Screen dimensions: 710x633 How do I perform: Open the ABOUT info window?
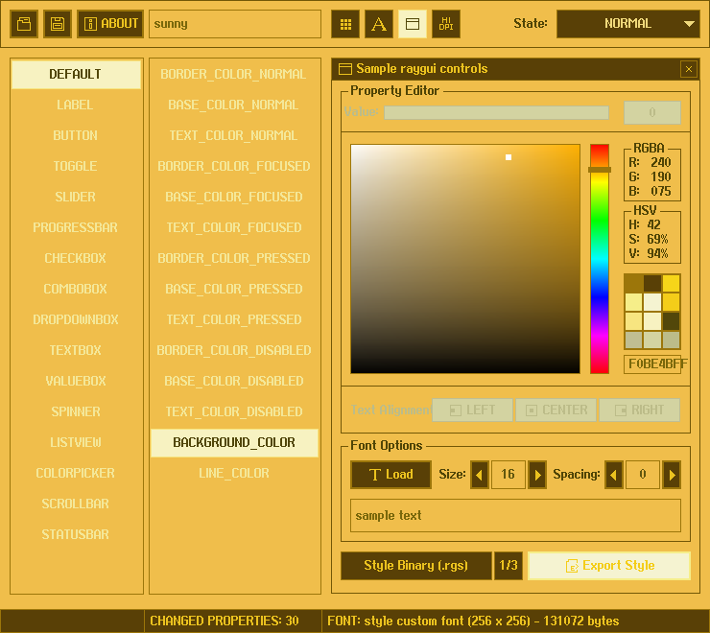click(x=110, y=24)
